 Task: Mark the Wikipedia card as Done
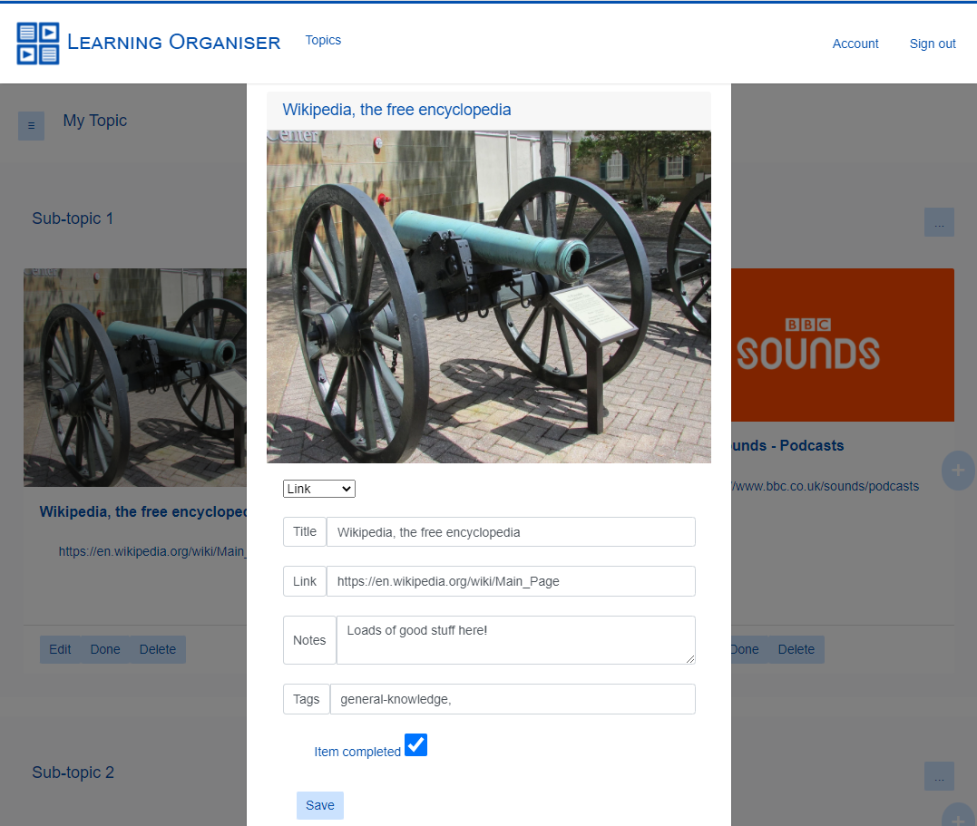pyautogui.click(x=104, y=649)
